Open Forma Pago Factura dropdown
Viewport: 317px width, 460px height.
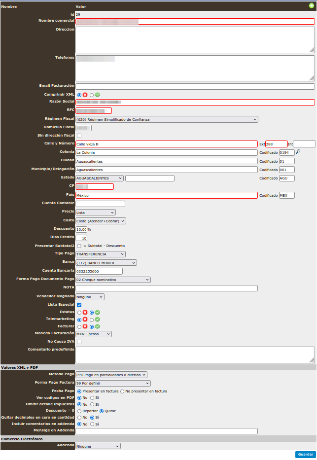click(x=113, y=383)
